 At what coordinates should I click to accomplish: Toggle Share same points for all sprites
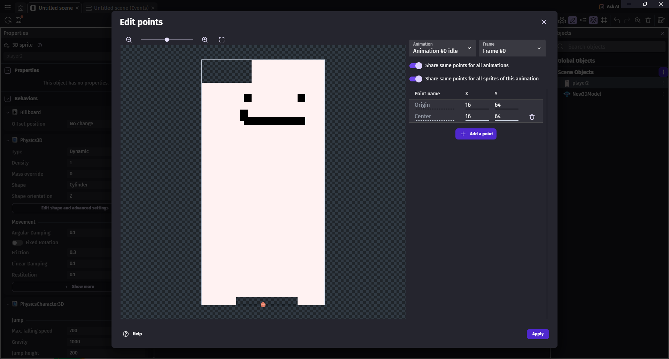point(416,79)
